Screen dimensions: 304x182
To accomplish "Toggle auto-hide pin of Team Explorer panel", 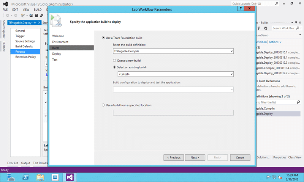I will [x=296, y=23].
